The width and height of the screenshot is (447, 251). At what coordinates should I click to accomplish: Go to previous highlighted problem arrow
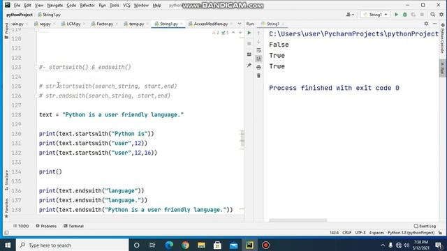click(x=233, y=33)
